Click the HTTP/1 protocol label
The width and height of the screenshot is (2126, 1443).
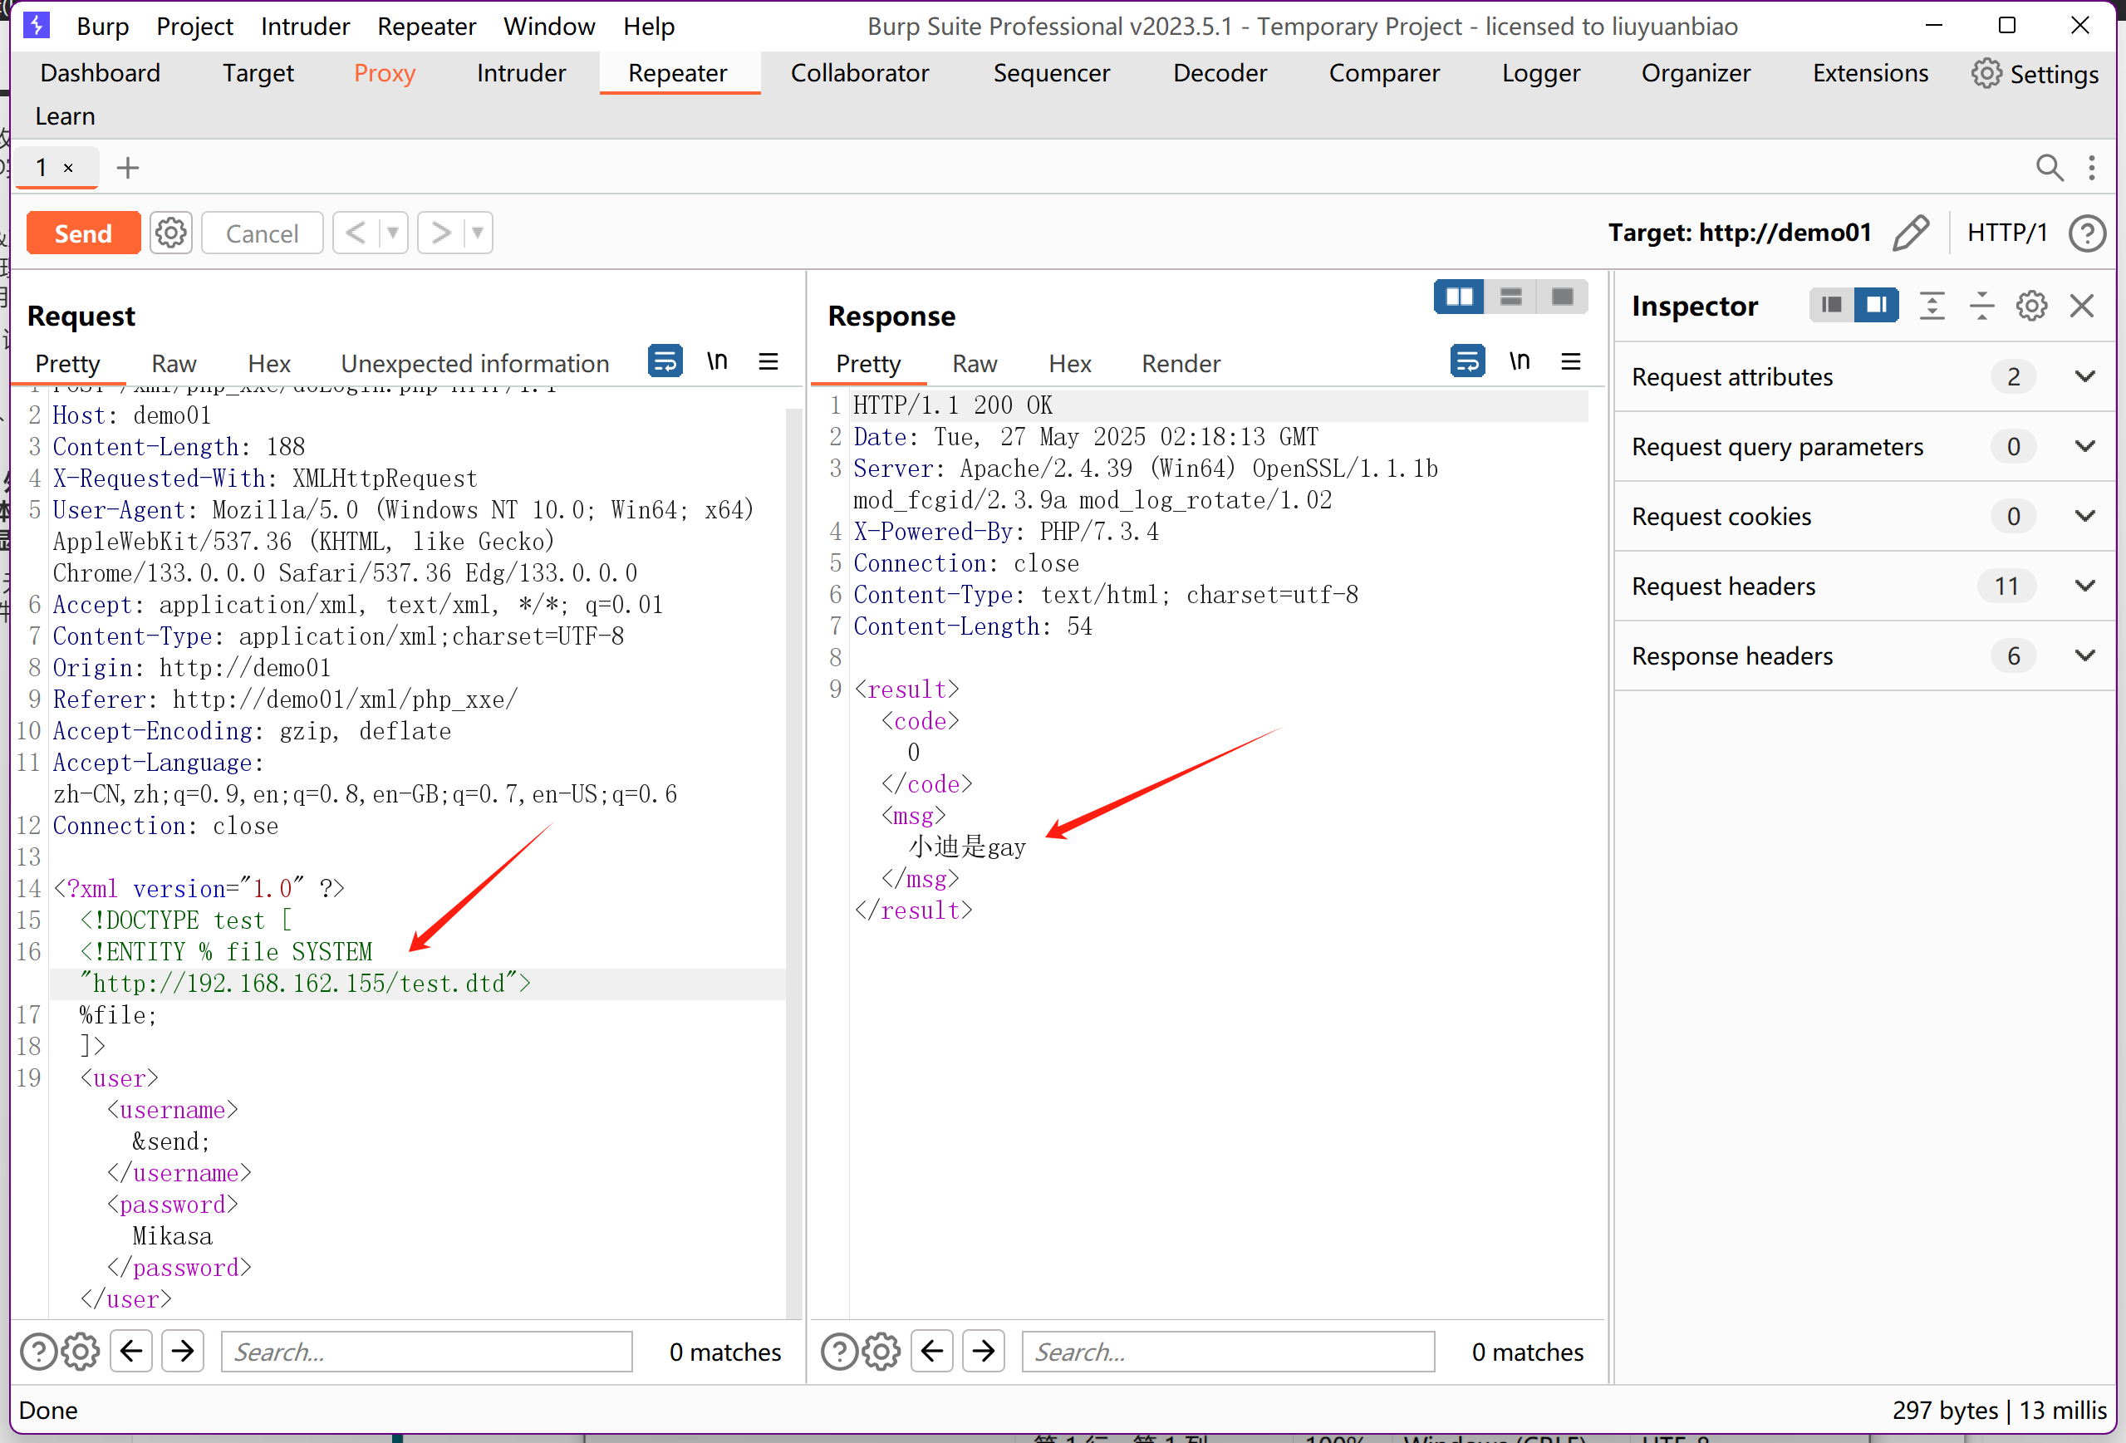click(2006, 233)
